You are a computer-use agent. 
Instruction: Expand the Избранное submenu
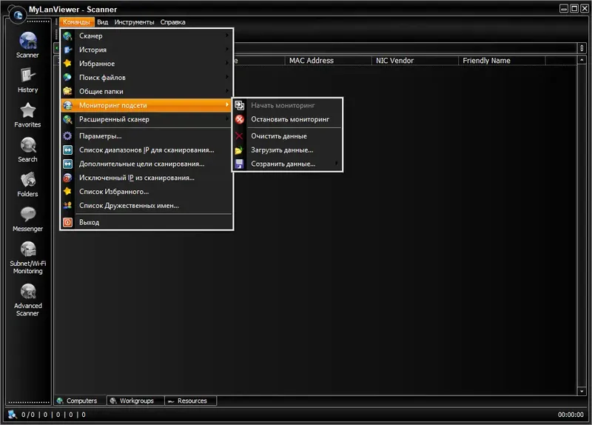[227, 63]
